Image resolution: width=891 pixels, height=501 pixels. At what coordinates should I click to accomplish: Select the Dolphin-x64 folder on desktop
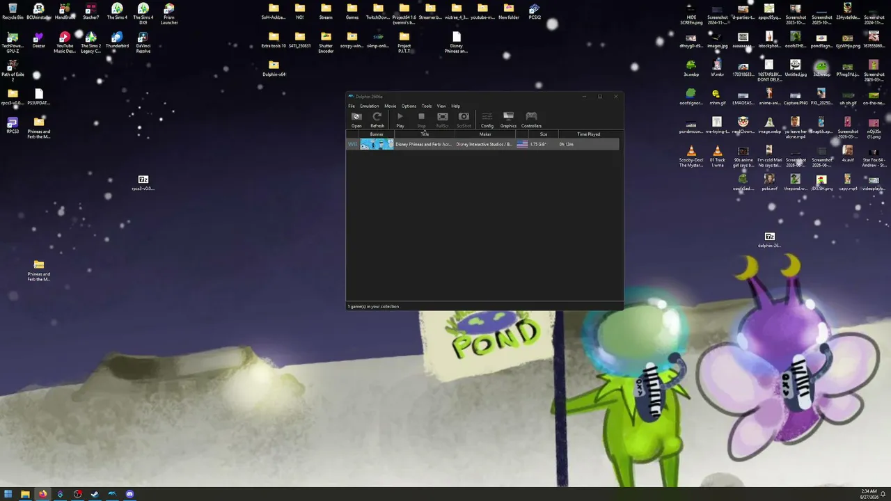tap(274, 68)
